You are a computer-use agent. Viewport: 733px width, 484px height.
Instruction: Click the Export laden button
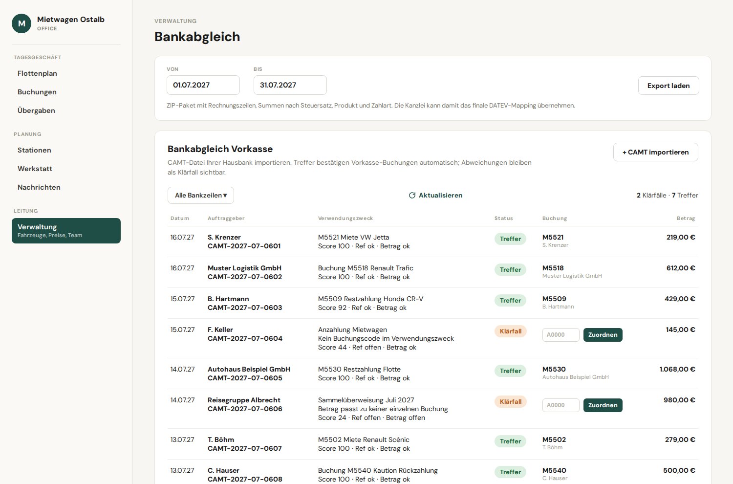click(668, 86)
